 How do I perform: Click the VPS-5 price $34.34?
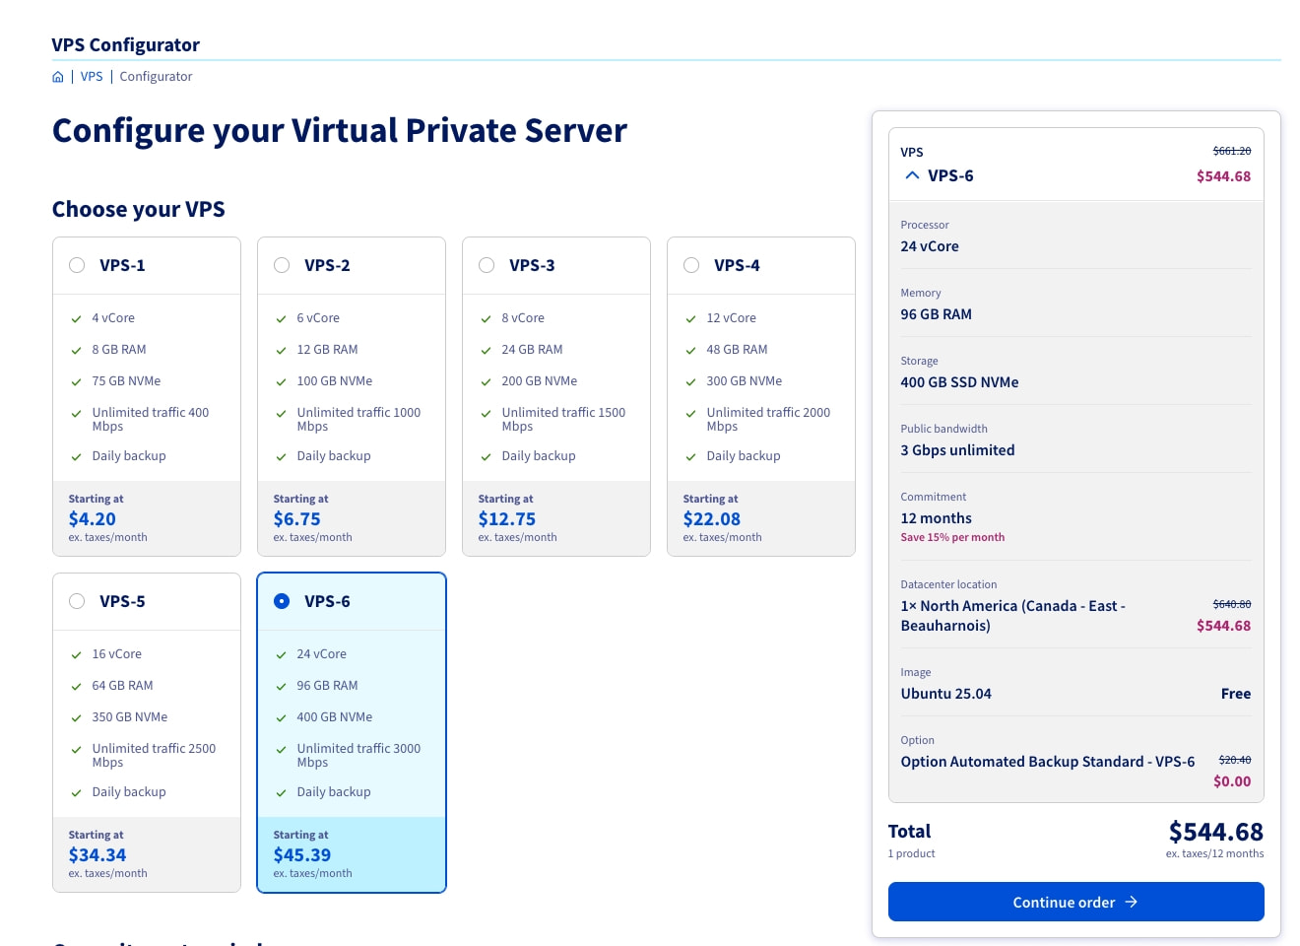pyautogui.click(x=97, y=855)
